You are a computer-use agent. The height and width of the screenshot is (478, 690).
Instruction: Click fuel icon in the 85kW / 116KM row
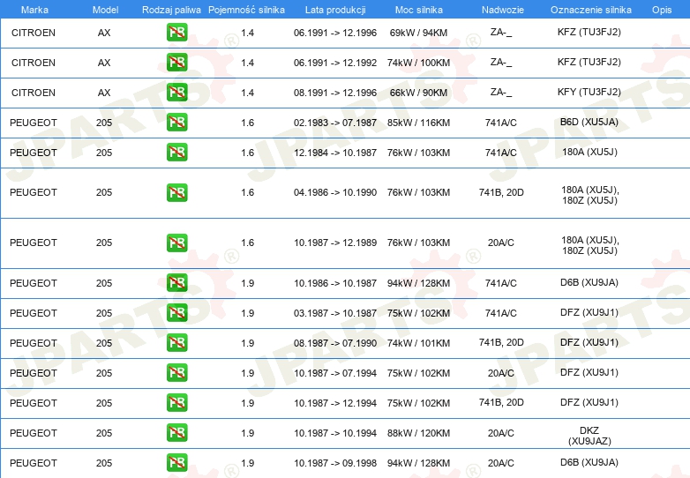pos(176,123)
